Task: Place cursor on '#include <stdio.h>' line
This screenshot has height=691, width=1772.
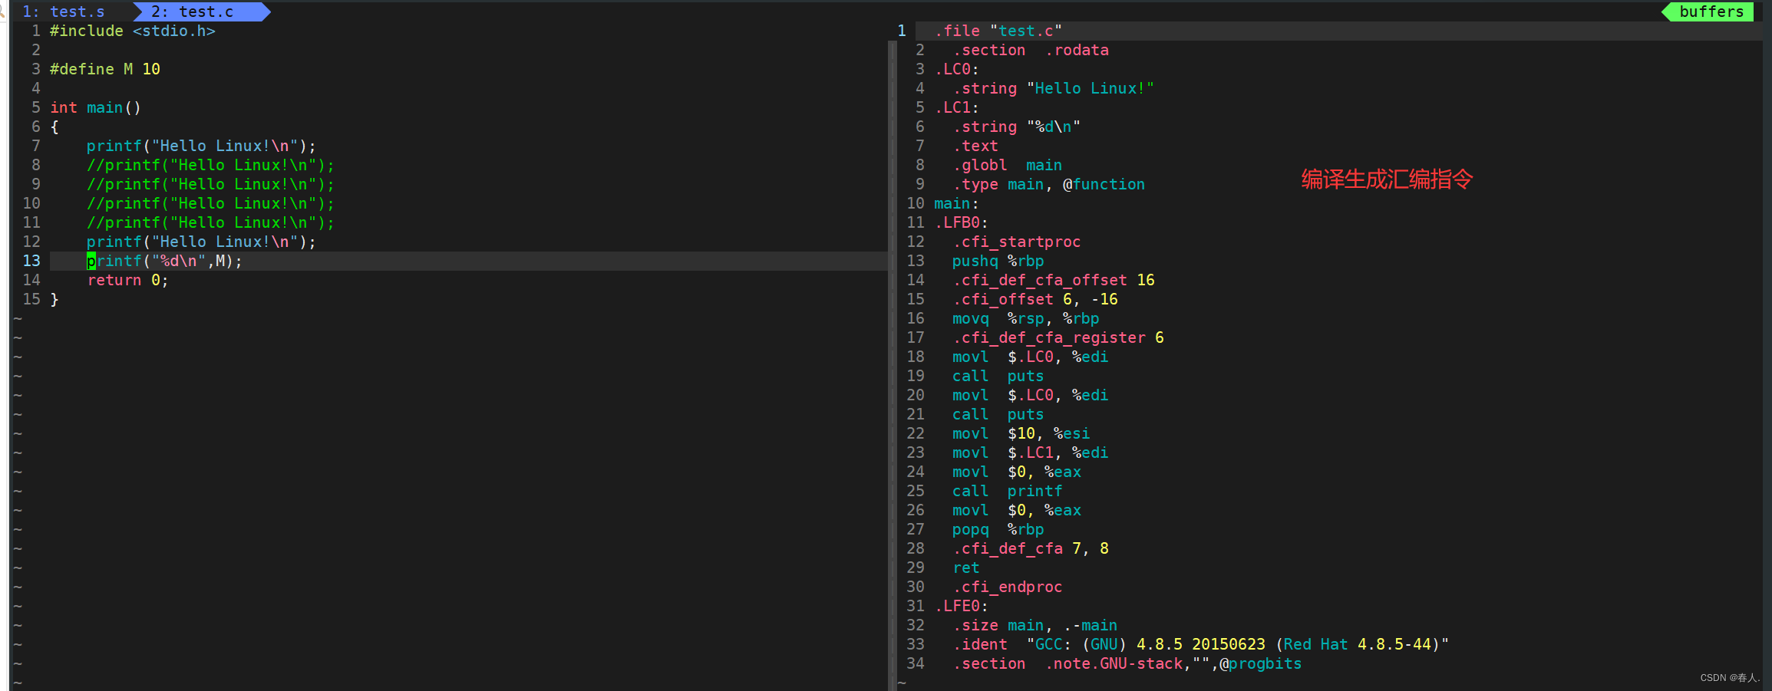Action: [x=133, y=31]
